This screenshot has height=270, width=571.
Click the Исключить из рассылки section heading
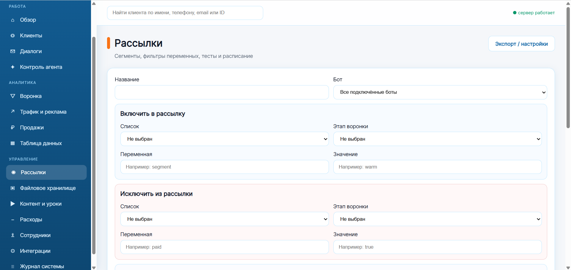pos(156,194)
